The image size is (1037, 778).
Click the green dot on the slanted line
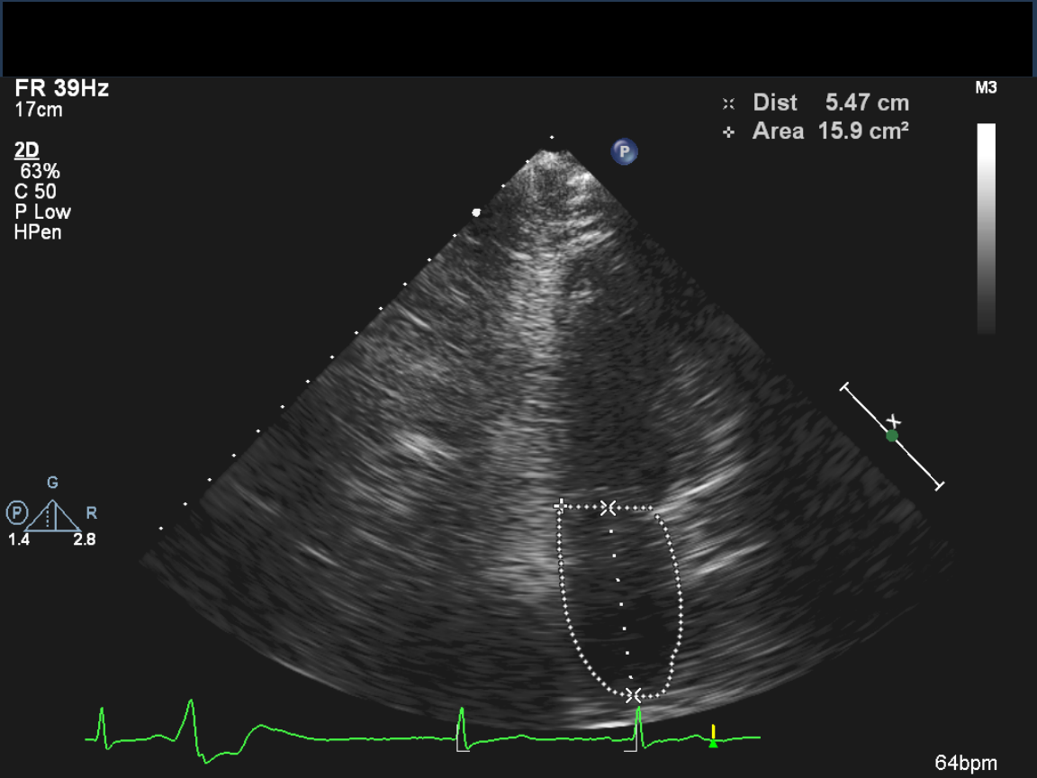(891, 436)
